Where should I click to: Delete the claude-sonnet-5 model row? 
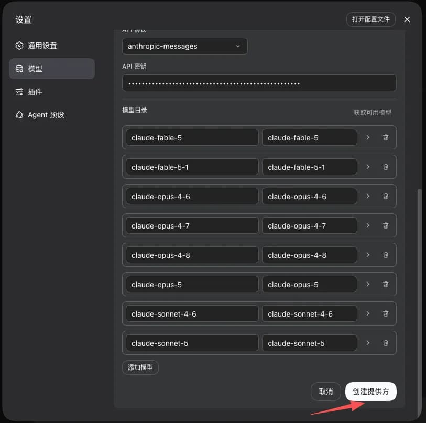point(385,343)
